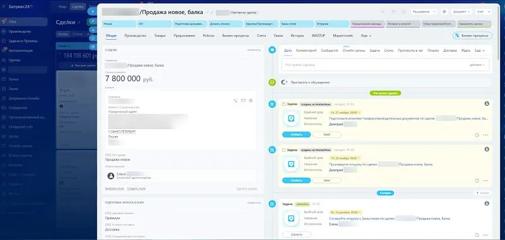Expand the Еще dropdown in deal tabs
The image size is (505, 240).
click(366, 36)
